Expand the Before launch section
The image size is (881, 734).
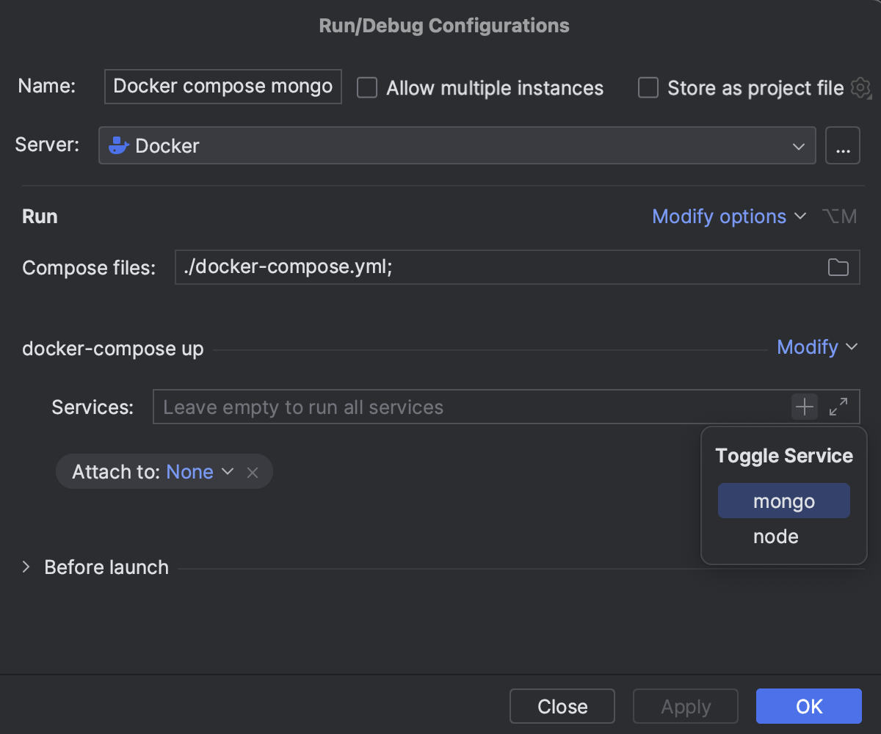click(x=26, y=567)
